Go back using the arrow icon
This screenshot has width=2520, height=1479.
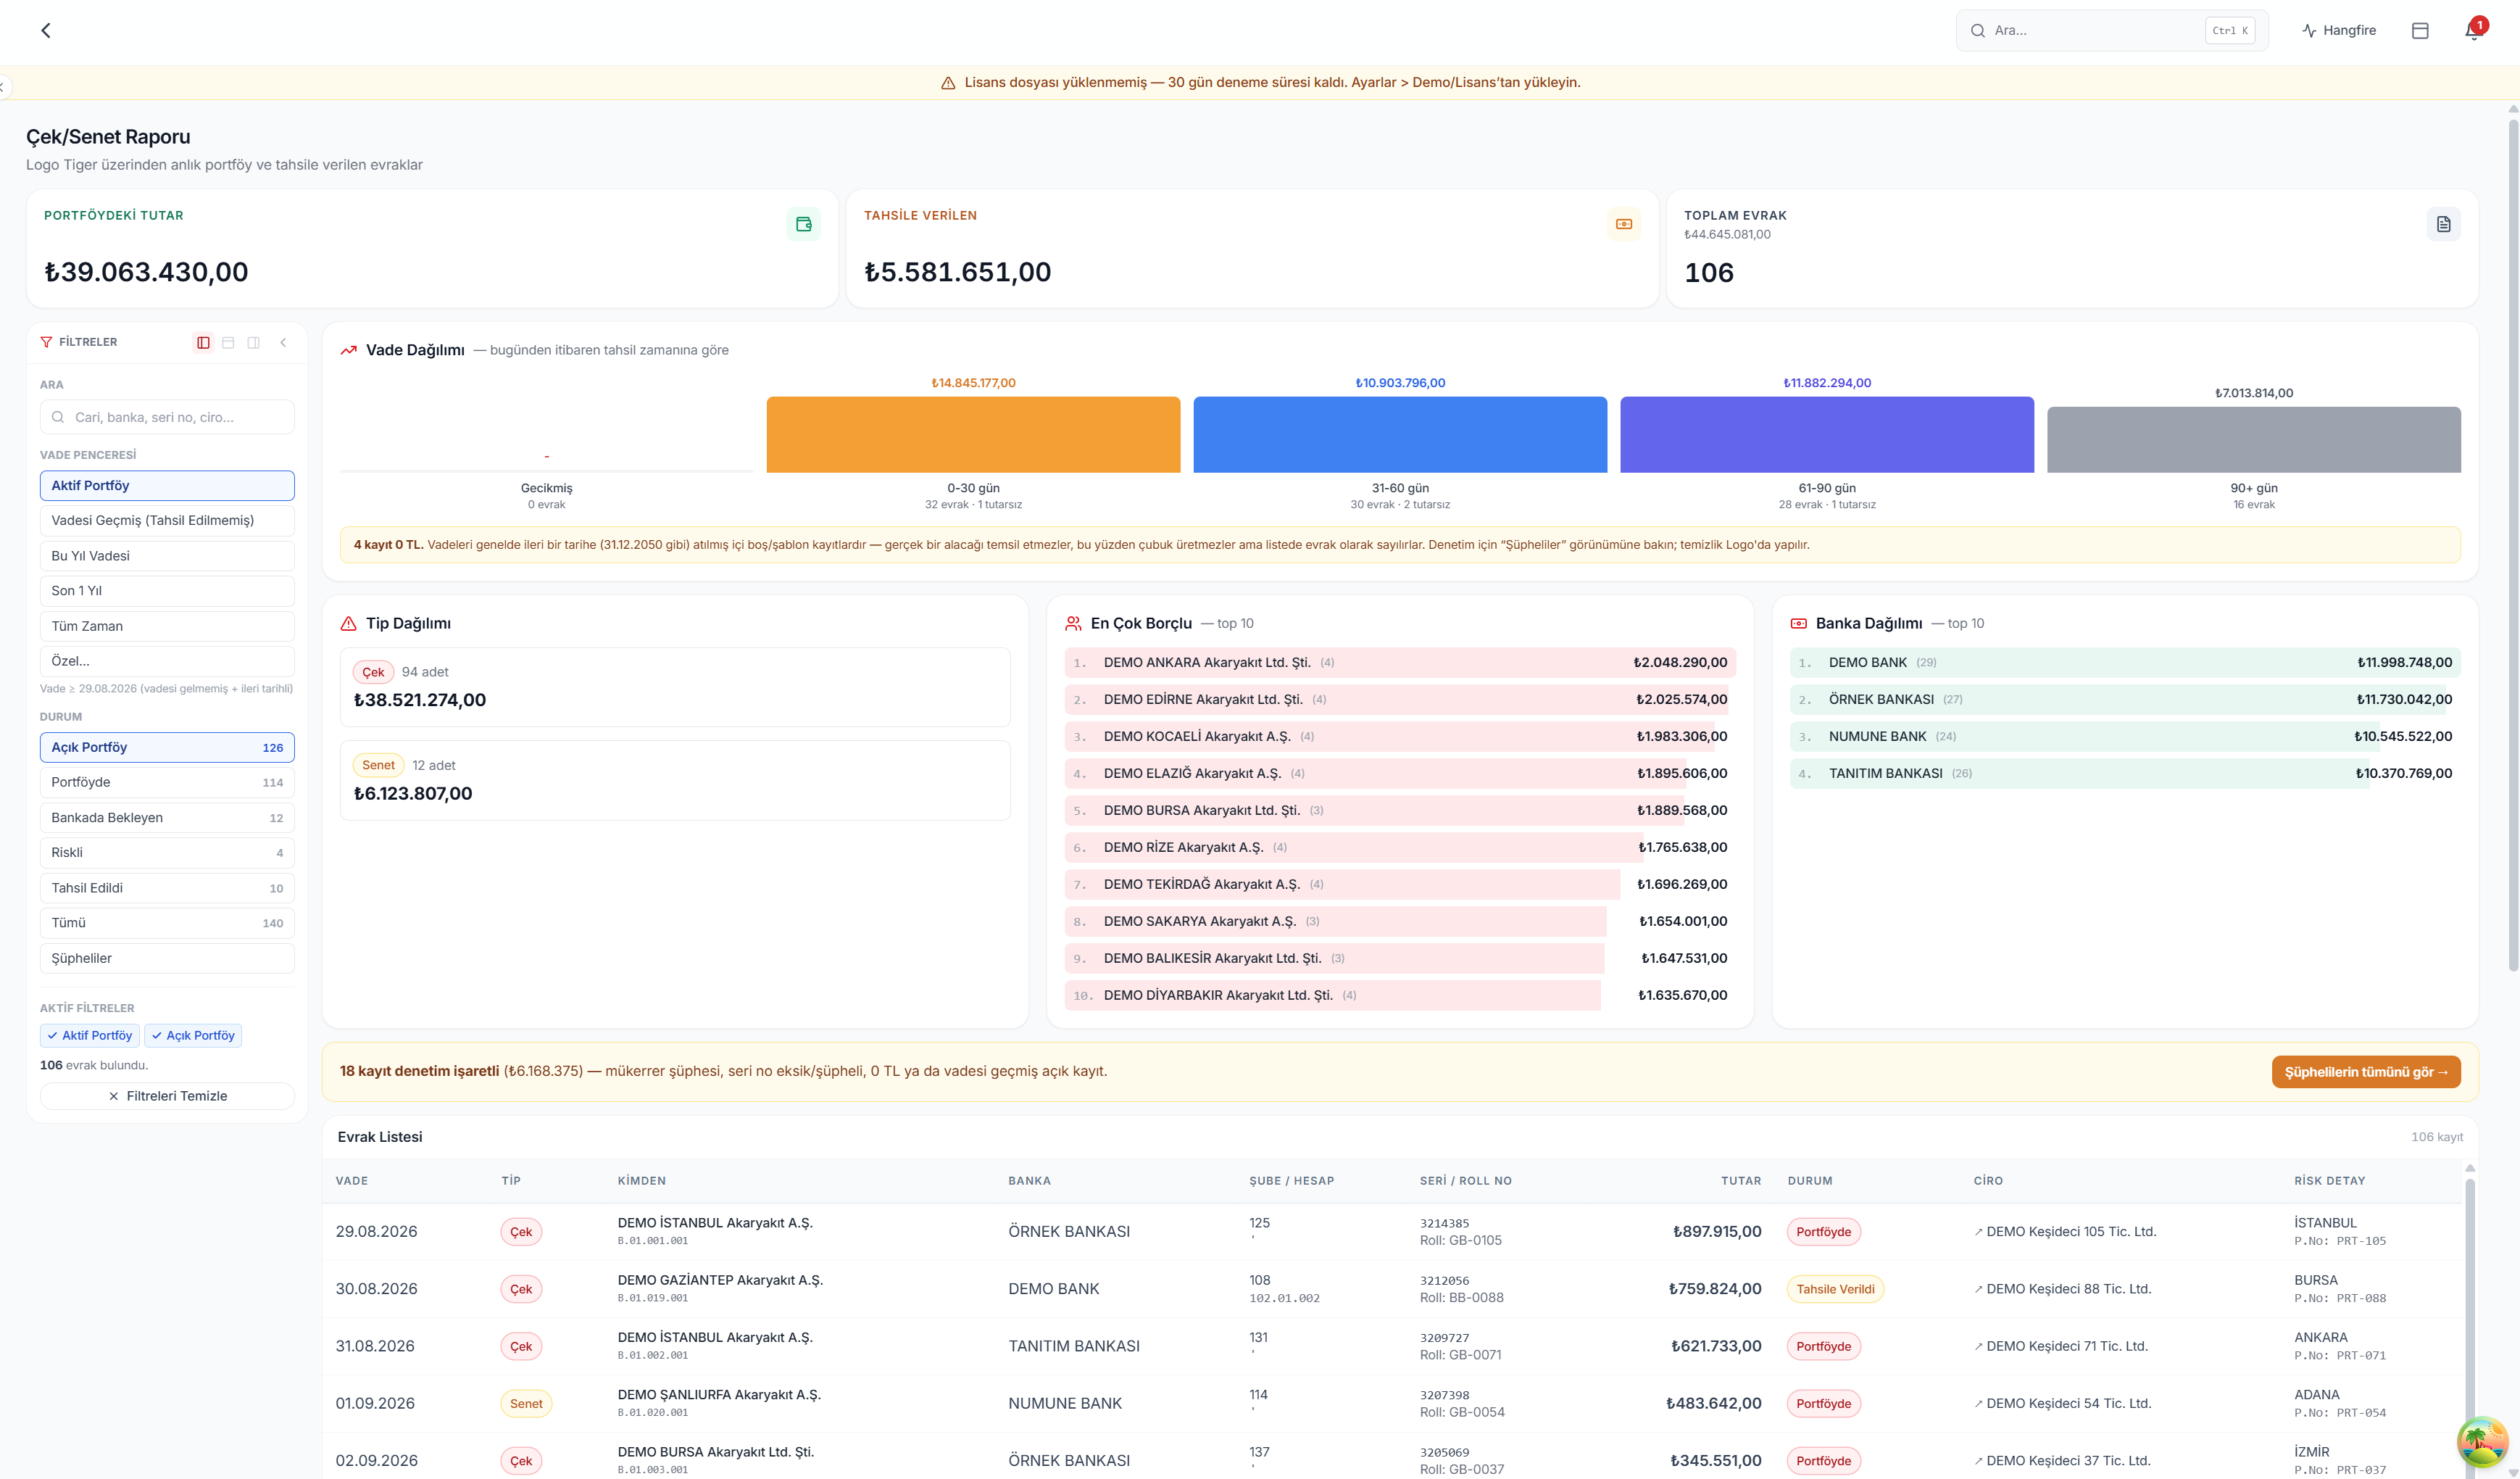(x=45, y=30)
